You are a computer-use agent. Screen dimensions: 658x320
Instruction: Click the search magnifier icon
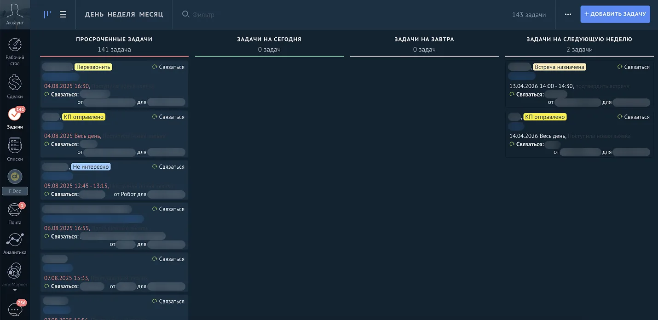[x=185, y=14]
